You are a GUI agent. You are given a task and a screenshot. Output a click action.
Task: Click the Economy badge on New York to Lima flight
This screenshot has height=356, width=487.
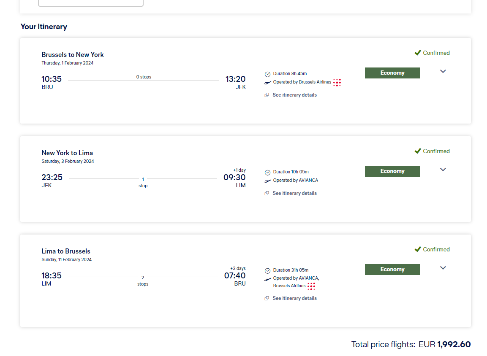tap(392, 171)
